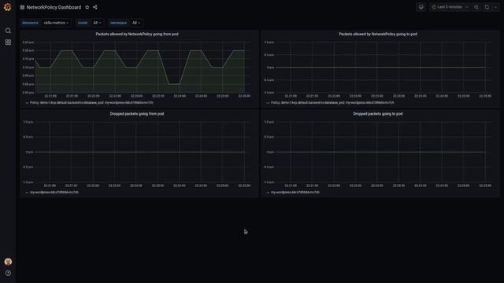504x283 pixels.
Task: Open the search icon in the sidebar
Action: 8,31
